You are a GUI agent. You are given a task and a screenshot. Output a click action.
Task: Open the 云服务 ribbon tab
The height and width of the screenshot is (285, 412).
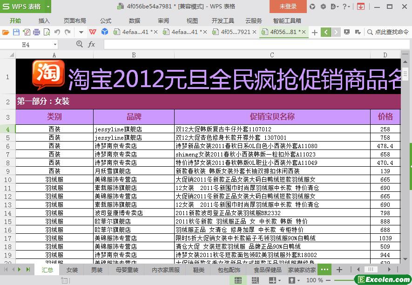click(x=254, y=20)
